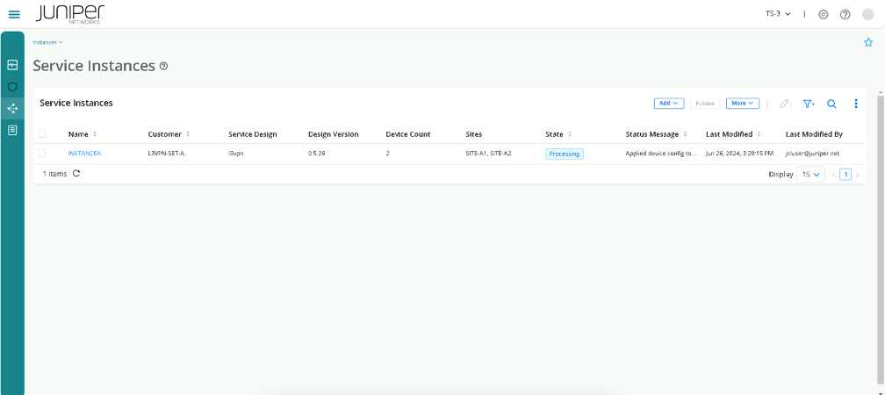
Task: Click the L3VPN-SET-A customer cell
Action: coord(166,154)
